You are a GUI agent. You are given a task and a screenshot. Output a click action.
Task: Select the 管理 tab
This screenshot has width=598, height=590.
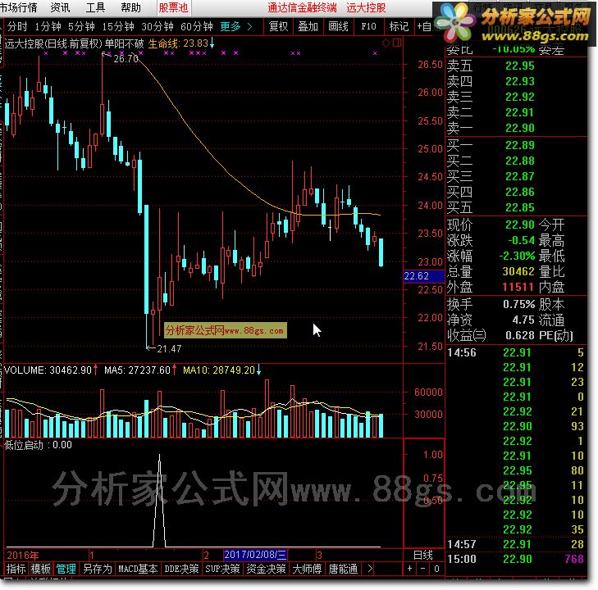tap(66, 569)
